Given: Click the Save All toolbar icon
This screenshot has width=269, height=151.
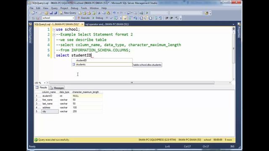Looking at the screenshot, I should coord(55,13).
